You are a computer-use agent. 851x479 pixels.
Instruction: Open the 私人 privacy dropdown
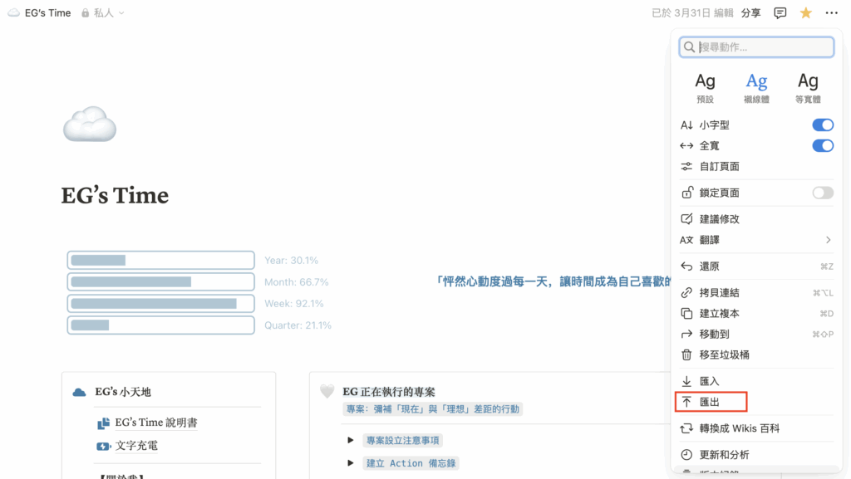103,13
